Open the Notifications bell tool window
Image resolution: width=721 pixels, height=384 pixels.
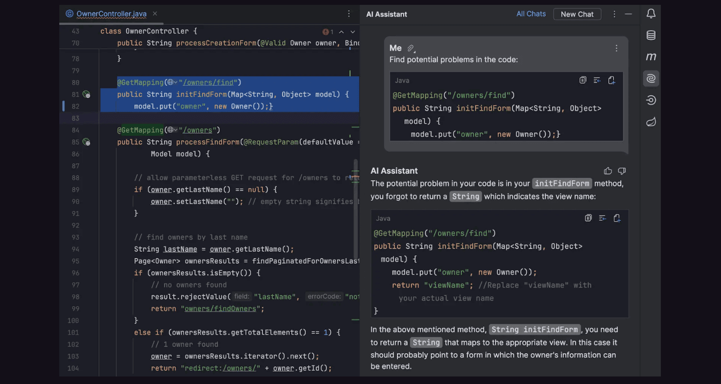pyautogui.click(x=651, y=14)
